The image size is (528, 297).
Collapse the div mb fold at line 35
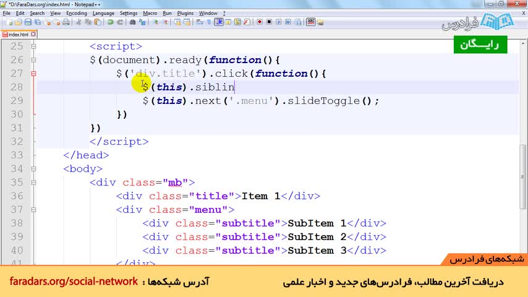click(33, 183)
